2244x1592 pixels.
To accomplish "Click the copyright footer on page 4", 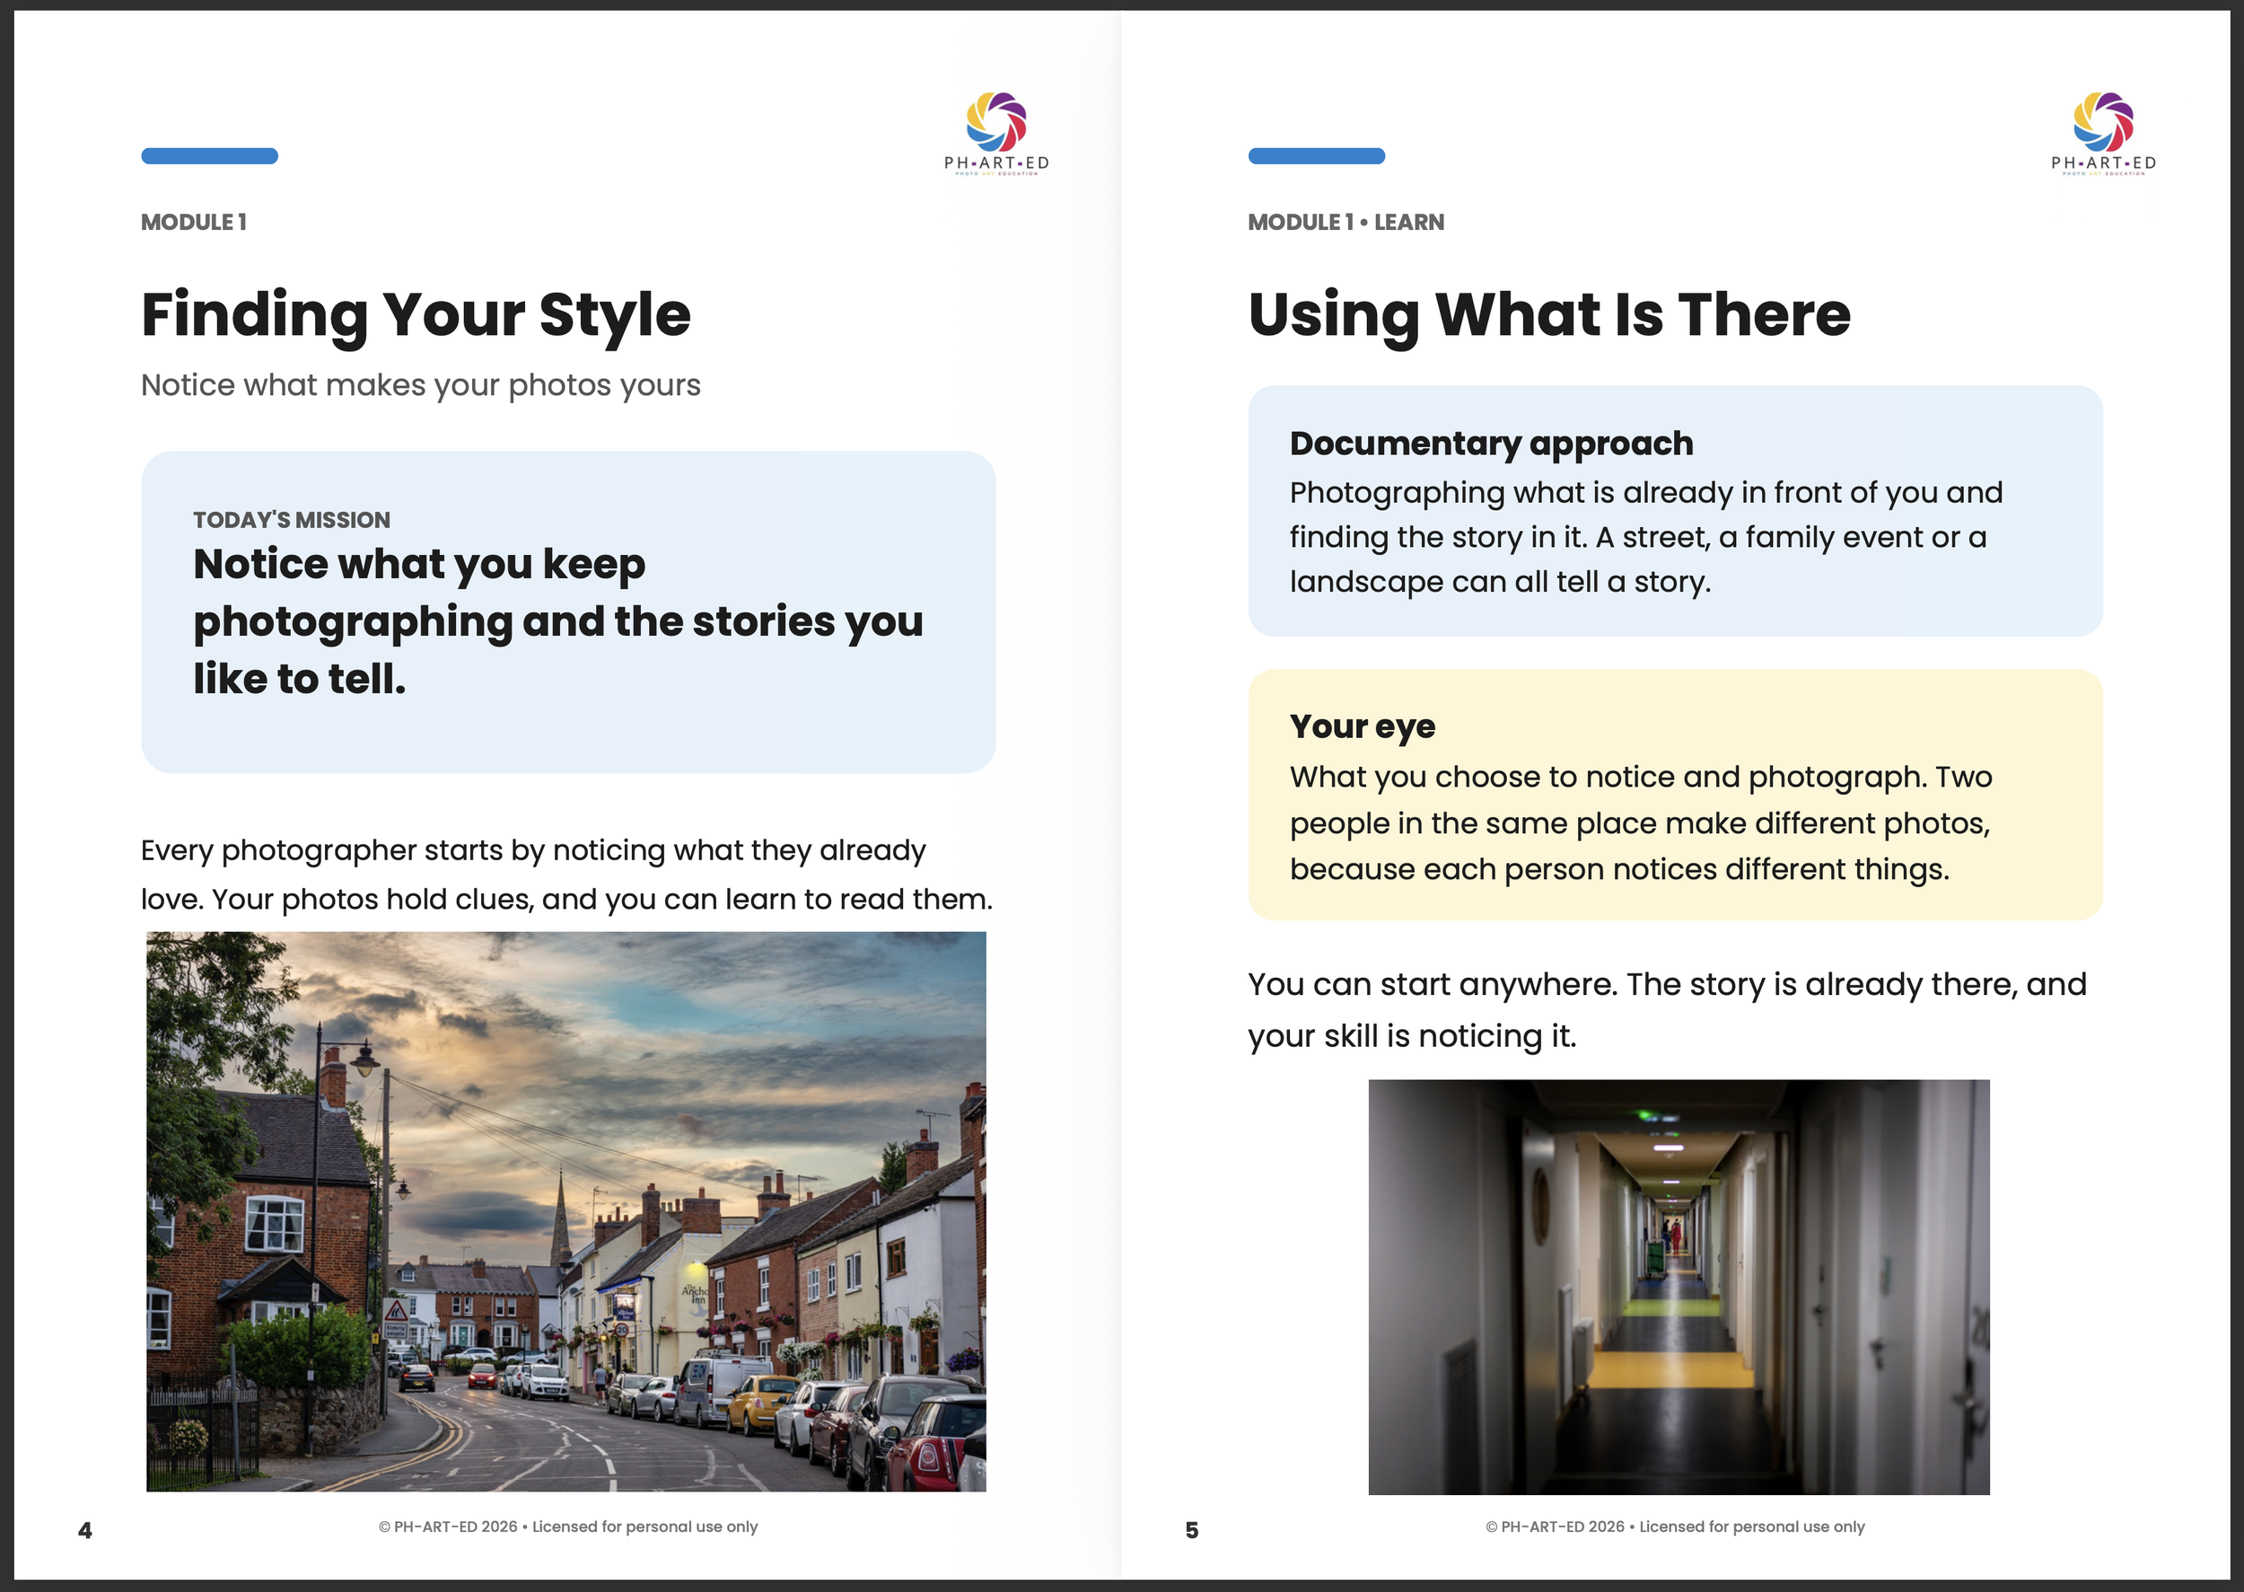I will pyautogui.click(x=568, y=1526).
